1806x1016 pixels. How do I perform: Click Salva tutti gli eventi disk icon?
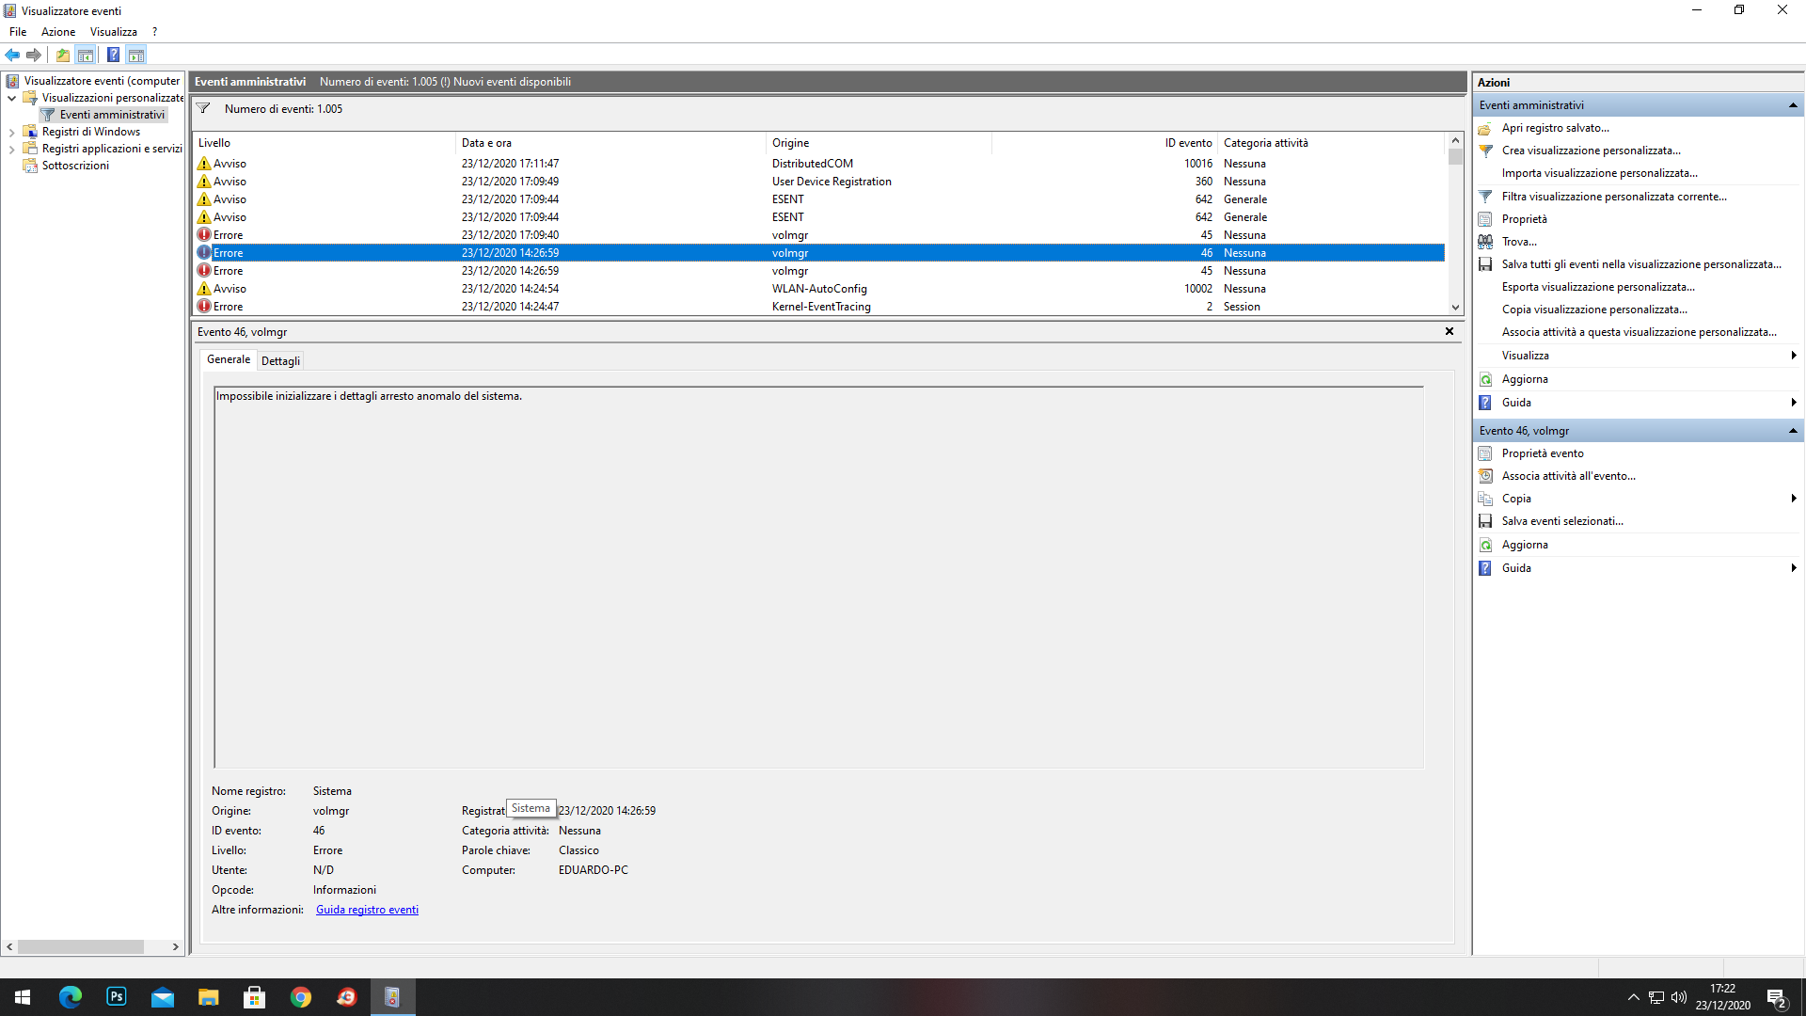pyautogui.click(x=1485, y=264)
